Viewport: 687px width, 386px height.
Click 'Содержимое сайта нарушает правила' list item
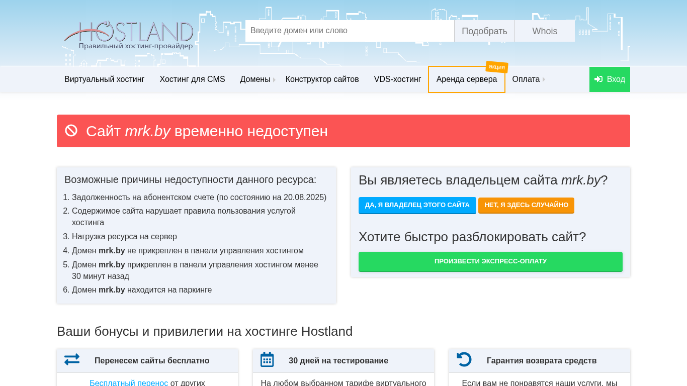point(184,217)
